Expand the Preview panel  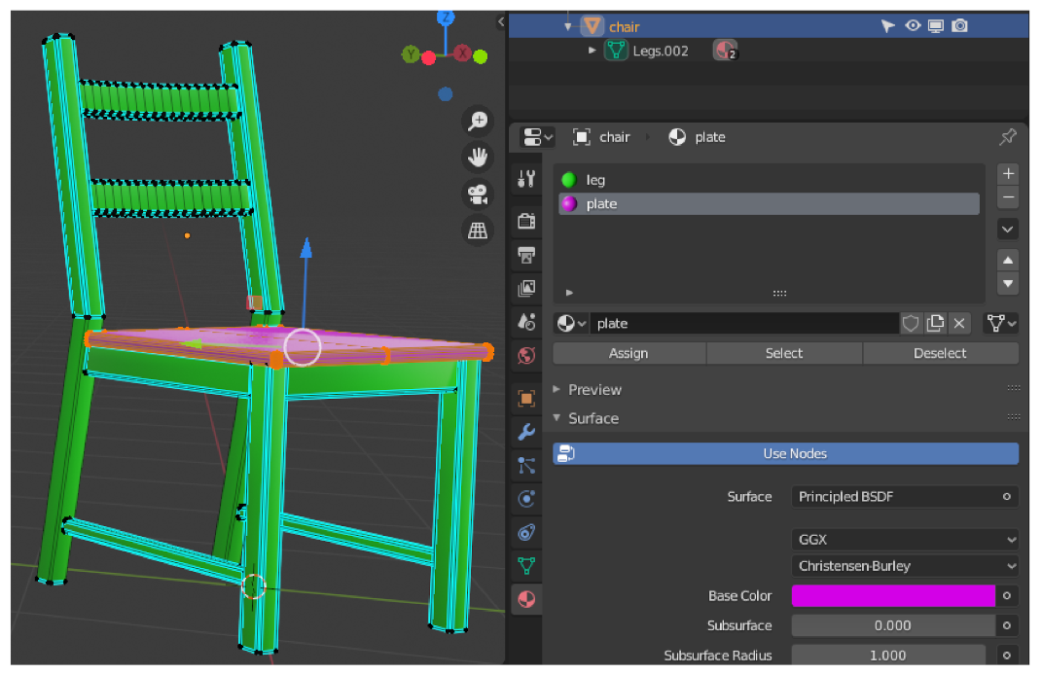point(593,389)
